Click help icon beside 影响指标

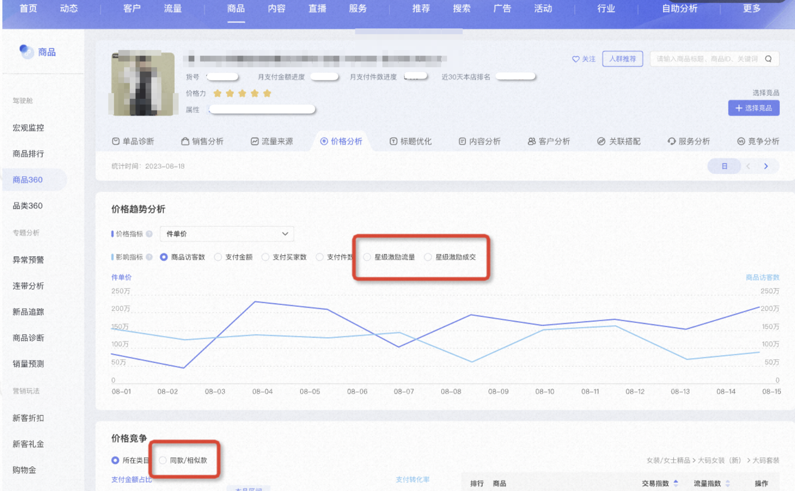(149, 257)
